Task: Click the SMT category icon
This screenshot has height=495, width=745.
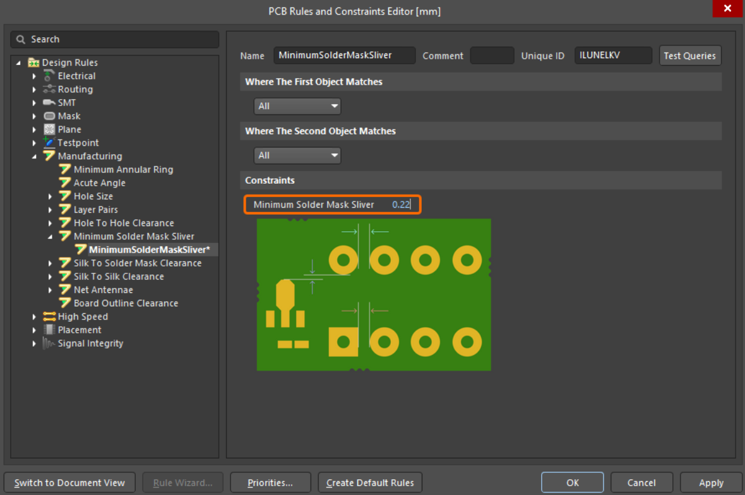Action: (x=49, y=103)
